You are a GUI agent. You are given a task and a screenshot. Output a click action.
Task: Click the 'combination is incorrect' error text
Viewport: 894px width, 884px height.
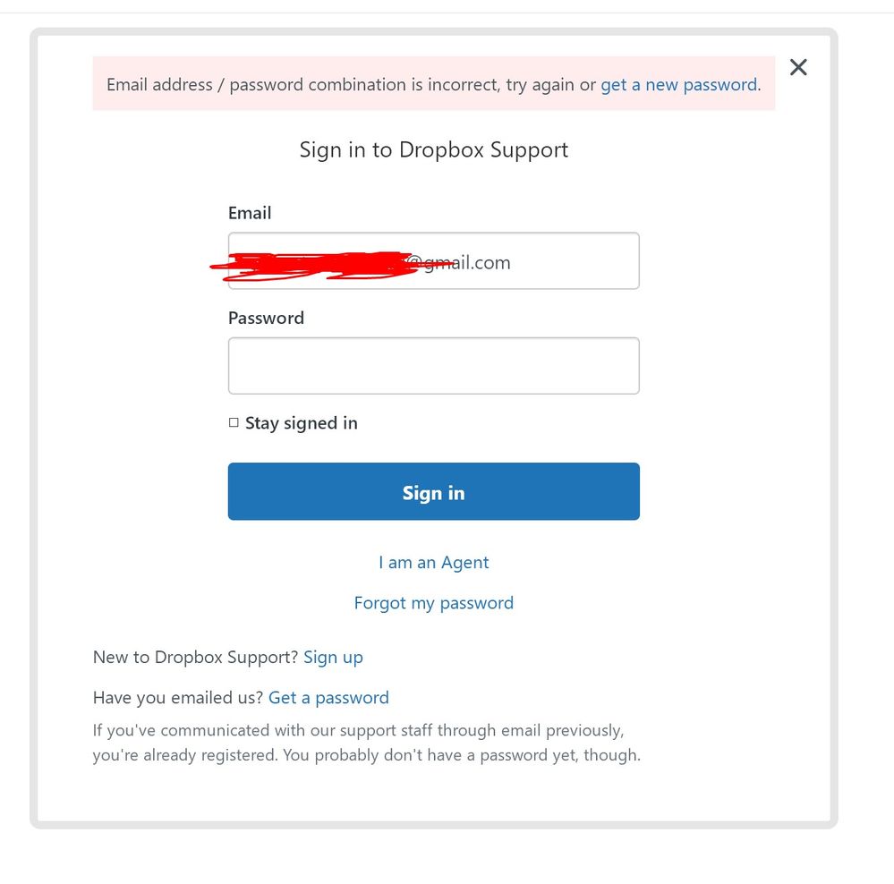[x=394, y=85]
